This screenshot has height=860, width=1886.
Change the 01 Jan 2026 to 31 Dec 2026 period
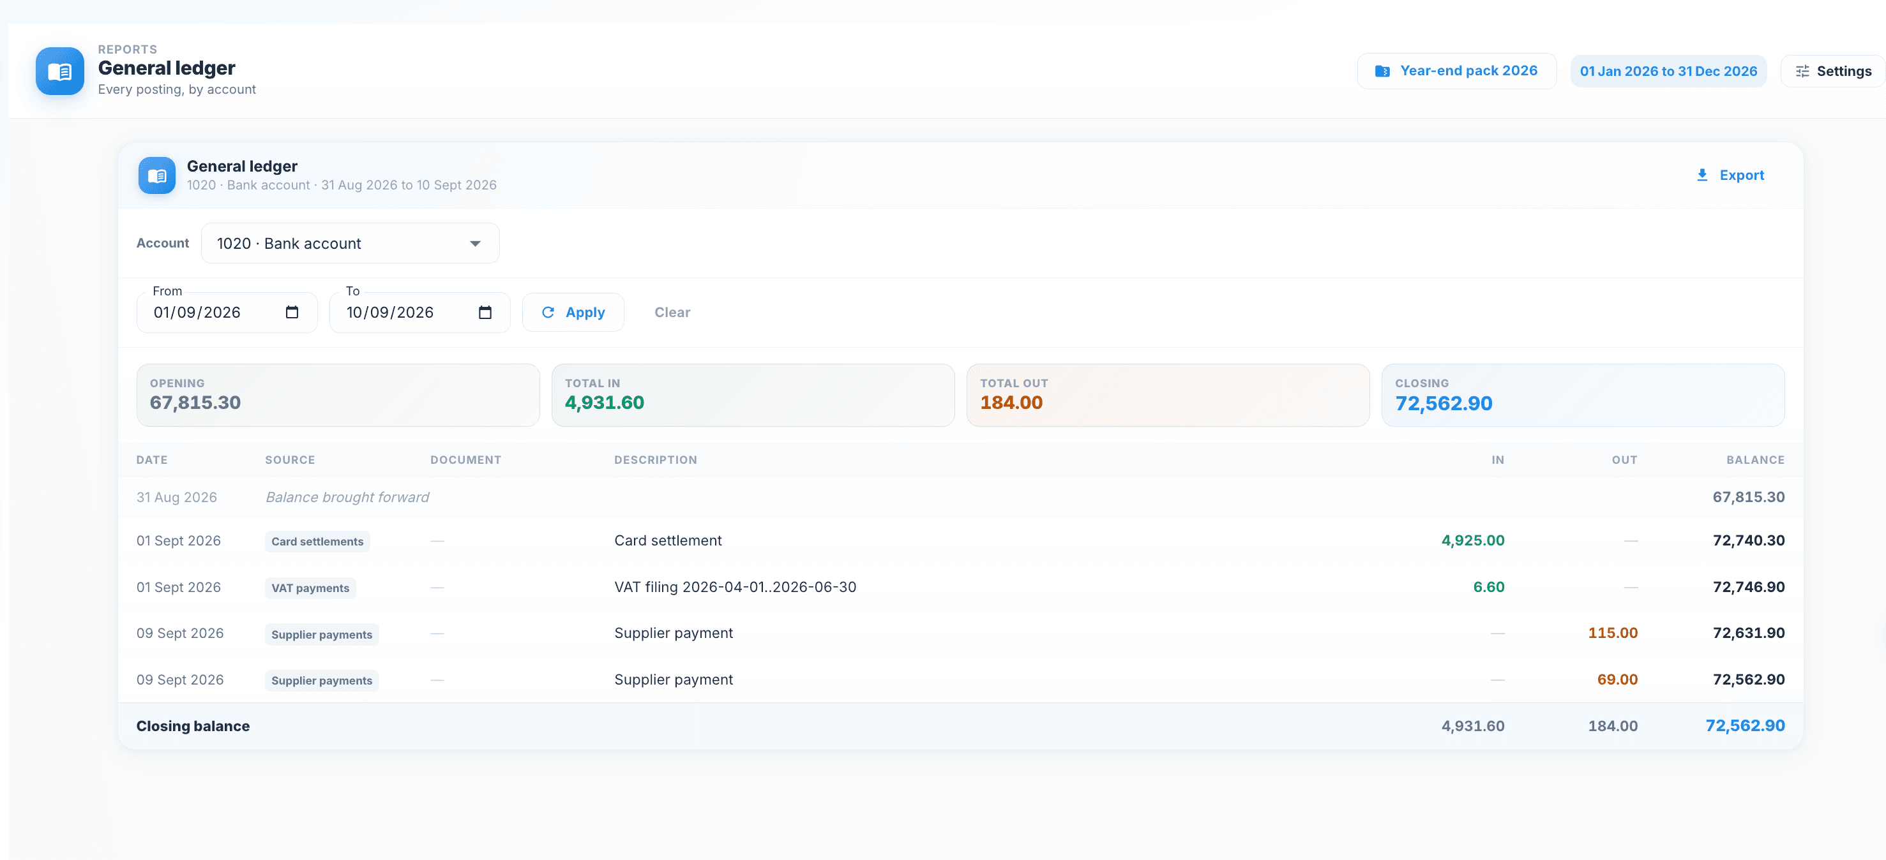point(1668,71)
